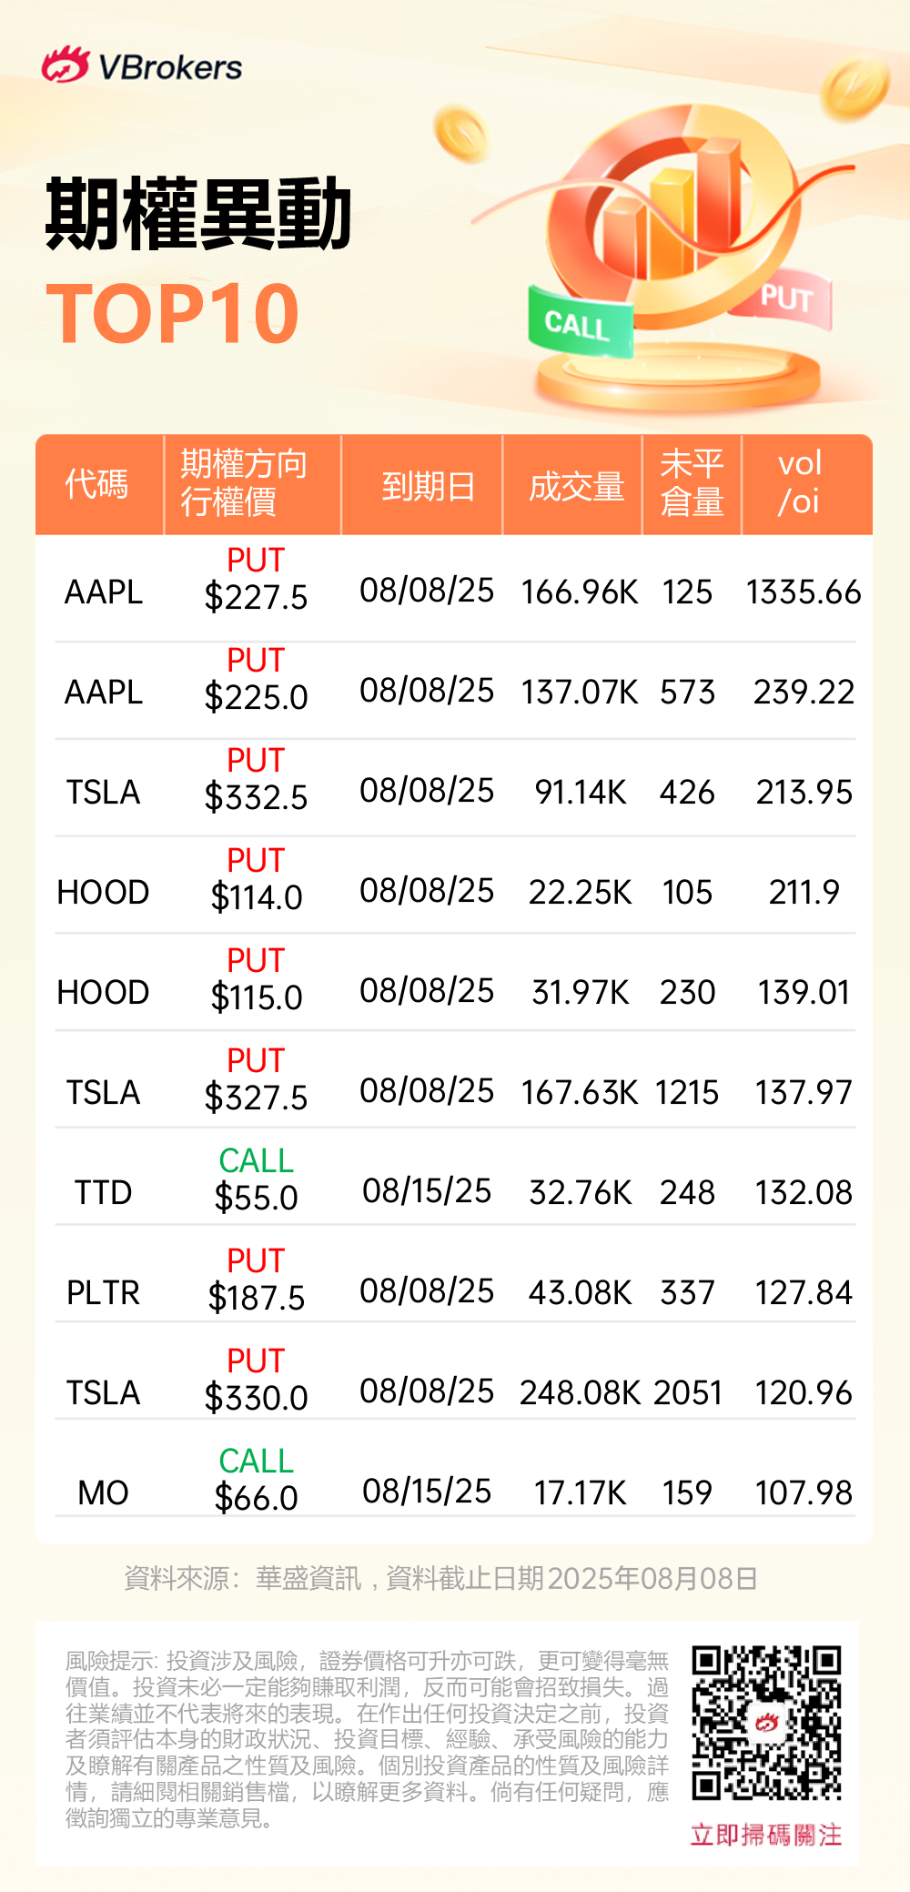The width and height of the screenshot is (910, 1892).
Task: Click the green CALL label for MO
Action: pyautogui.click(x=256, y=1461)
